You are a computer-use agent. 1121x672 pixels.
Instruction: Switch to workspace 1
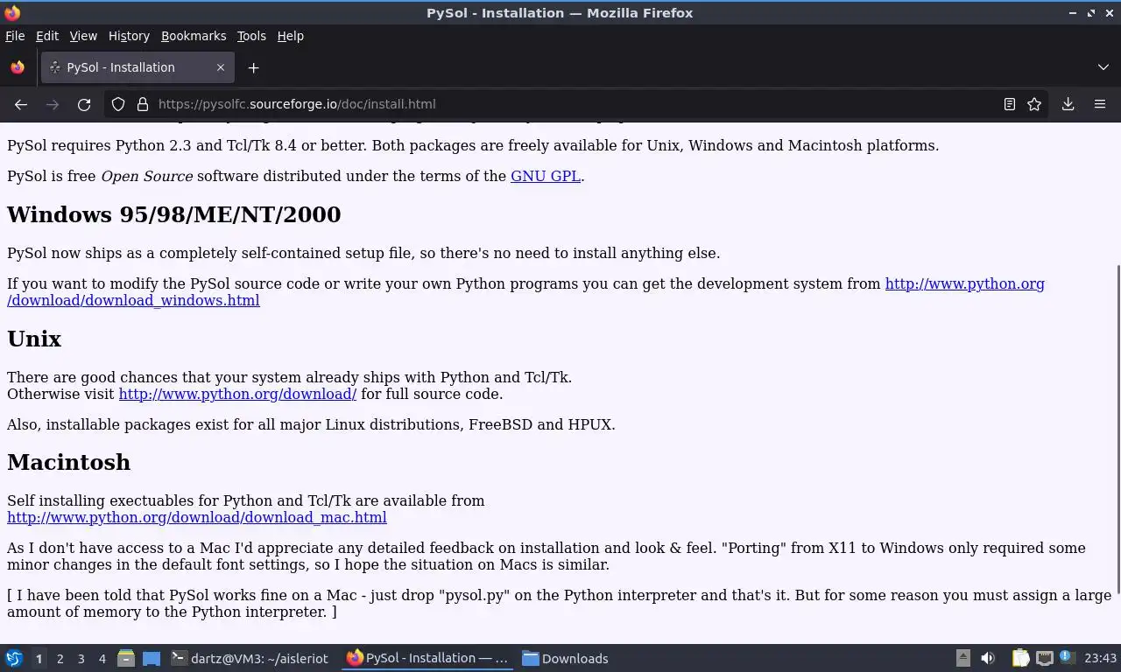(x=39, y=658)
